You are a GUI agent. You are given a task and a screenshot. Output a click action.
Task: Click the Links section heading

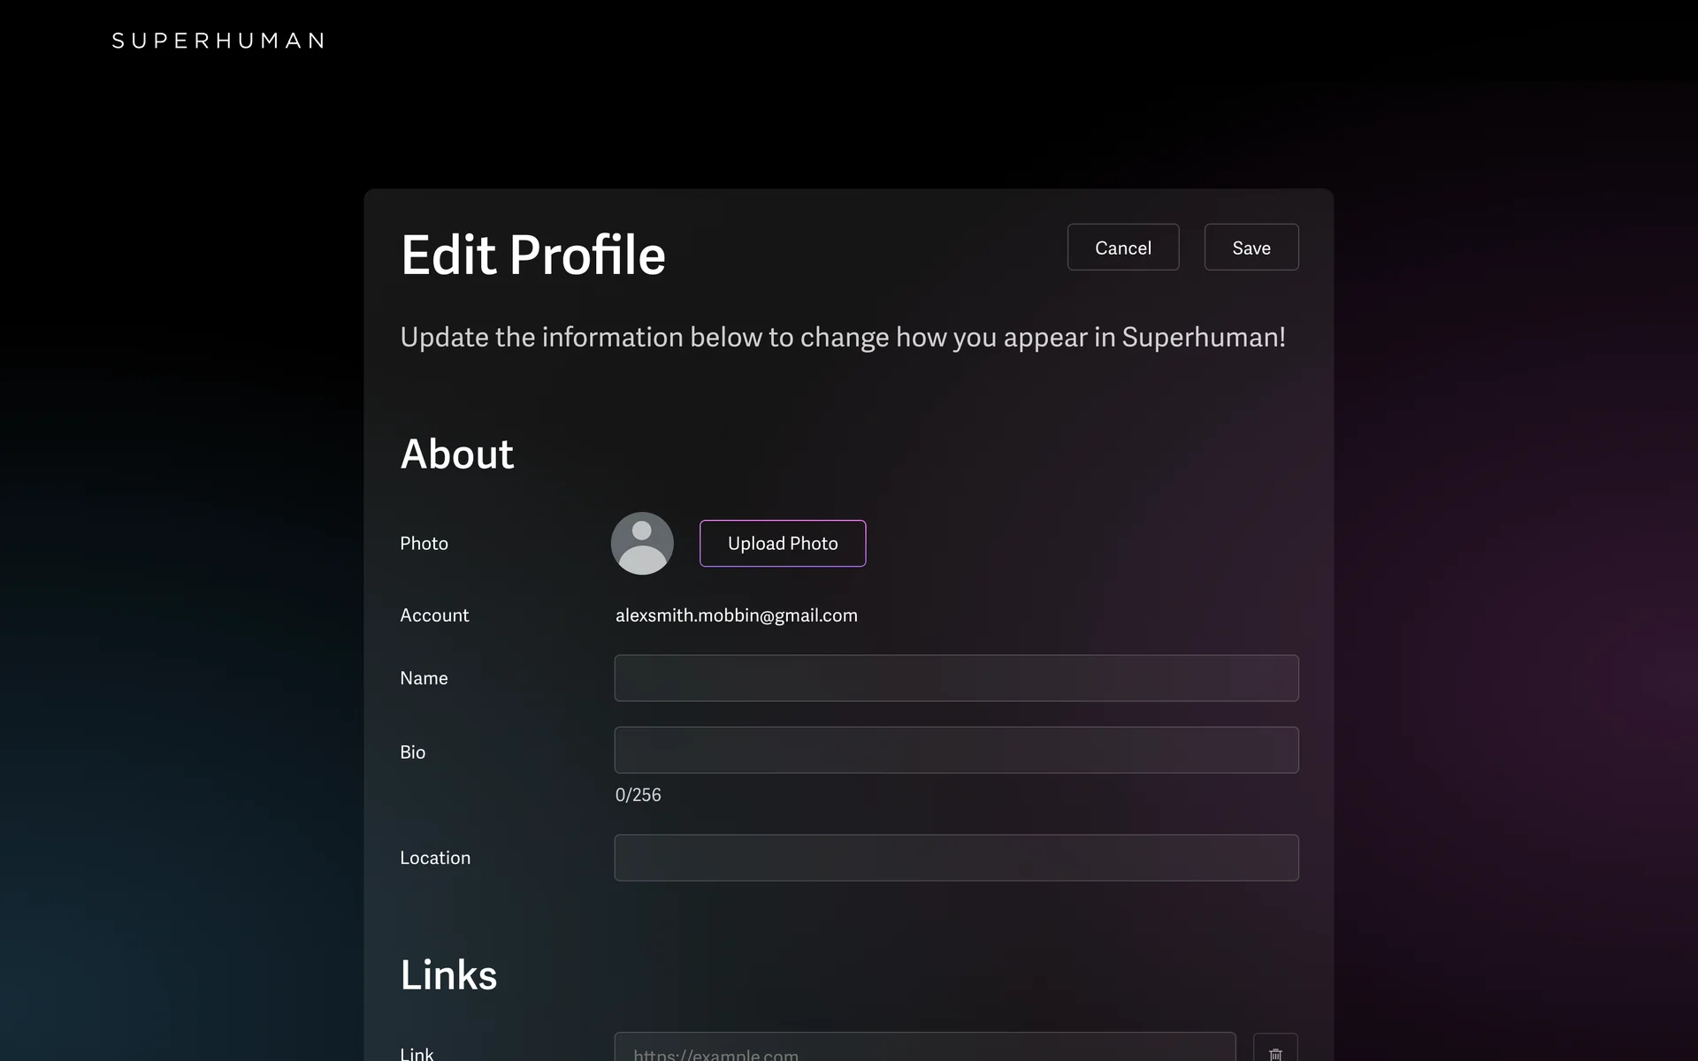click(x=448, y=975)
